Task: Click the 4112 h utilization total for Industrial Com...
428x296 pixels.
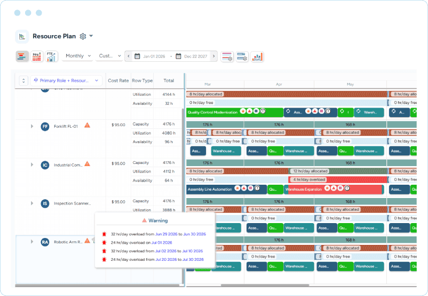Action: (169, 171)
